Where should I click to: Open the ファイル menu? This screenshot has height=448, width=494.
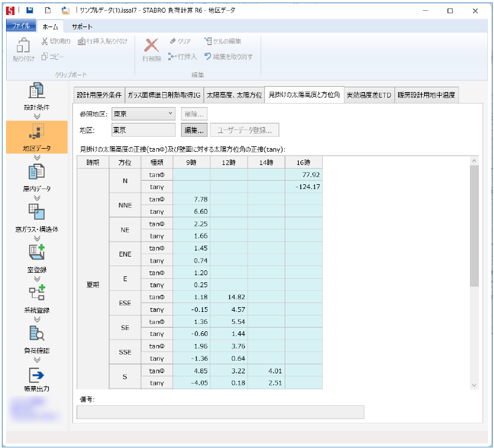[21, 26]
